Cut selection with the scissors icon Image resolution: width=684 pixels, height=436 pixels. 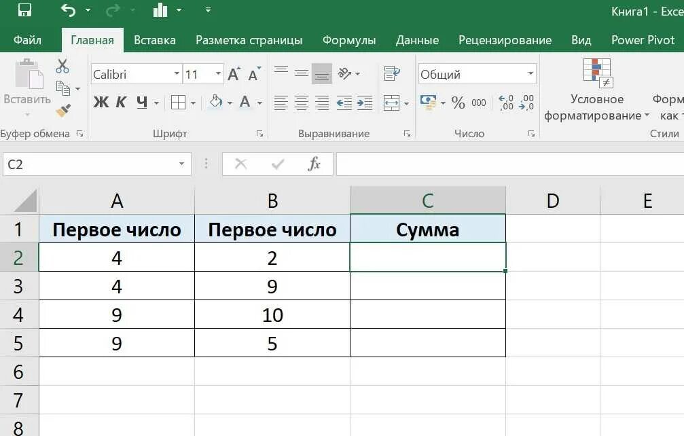pyautogui.click(x=62, y=67)
